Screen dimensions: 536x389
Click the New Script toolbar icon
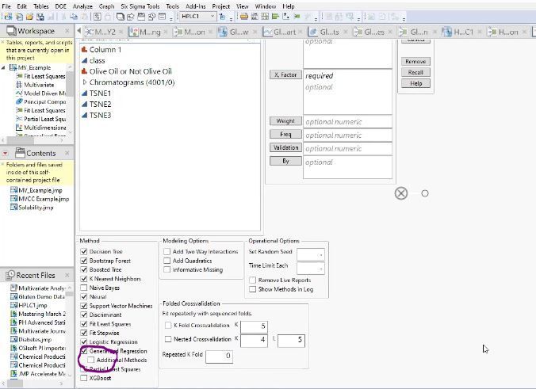point(20,17)
